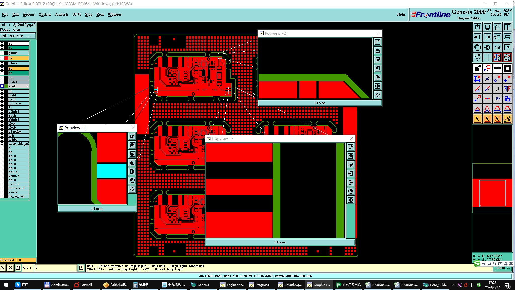515x290 pixels.
Task: Toggle the drl layer checkbox
Action: coord(2,78)
